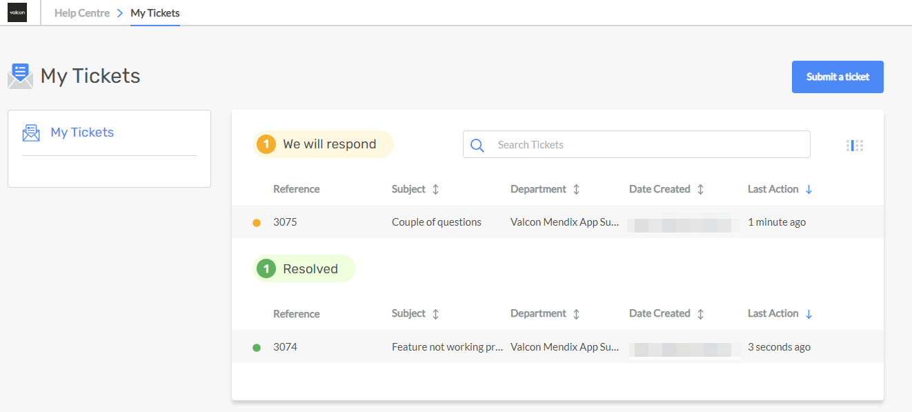
Task: Click the large My Tickets page header icon
Action: pyautogui.click(x=20, y=76)
